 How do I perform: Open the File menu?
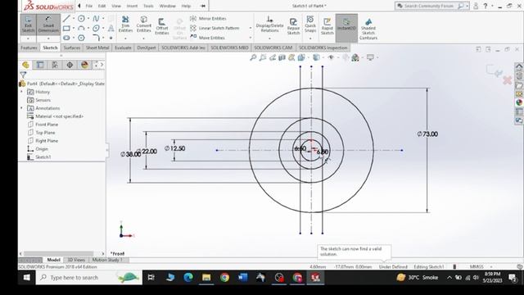click(89, 6)
